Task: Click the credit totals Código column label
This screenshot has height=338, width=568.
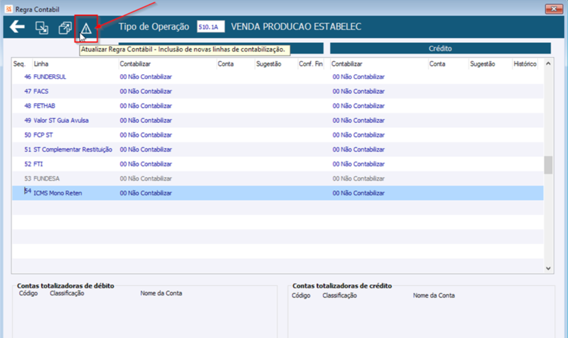Action: pyautogui.click(x=301, y=296)
